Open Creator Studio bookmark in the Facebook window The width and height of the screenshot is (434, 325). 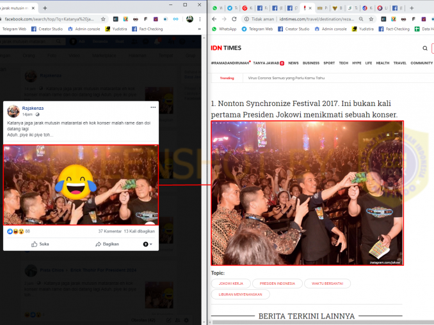pos(47,29)
